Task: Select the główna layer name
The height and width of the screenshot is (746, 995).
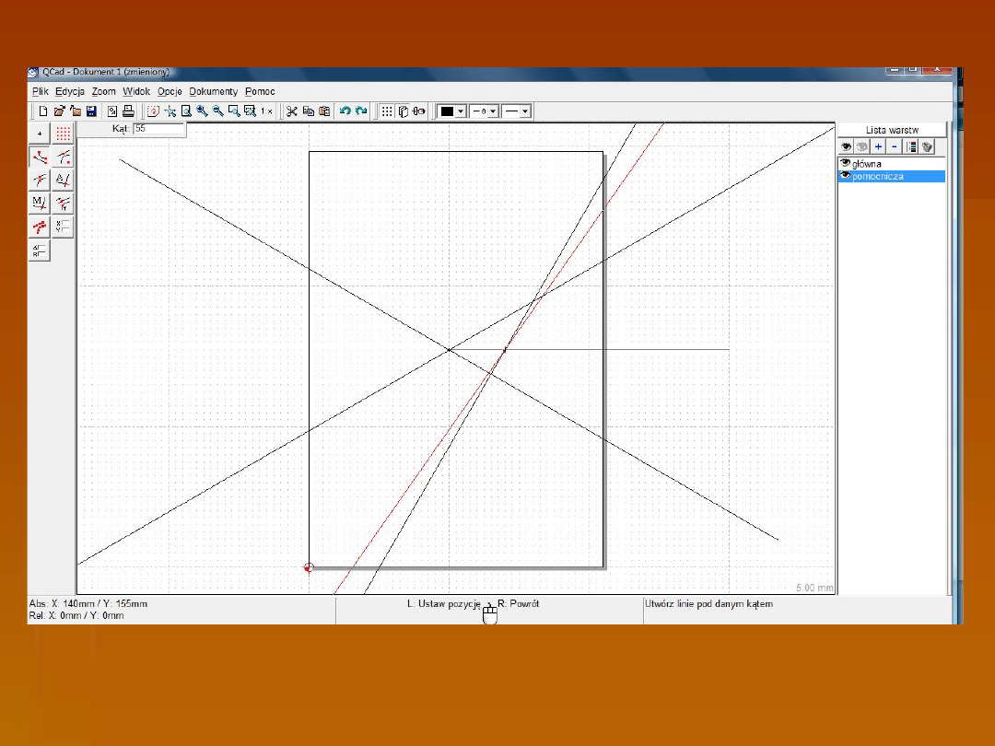Action: 867,164
